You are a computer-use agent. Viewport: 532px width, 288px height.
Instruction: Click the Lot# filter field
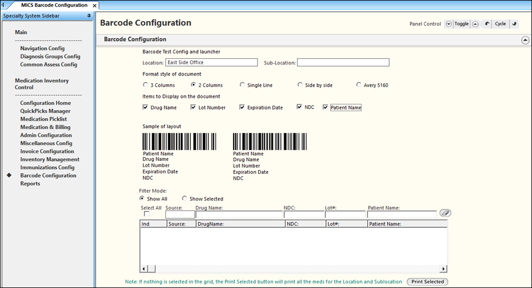click(346, 215)
